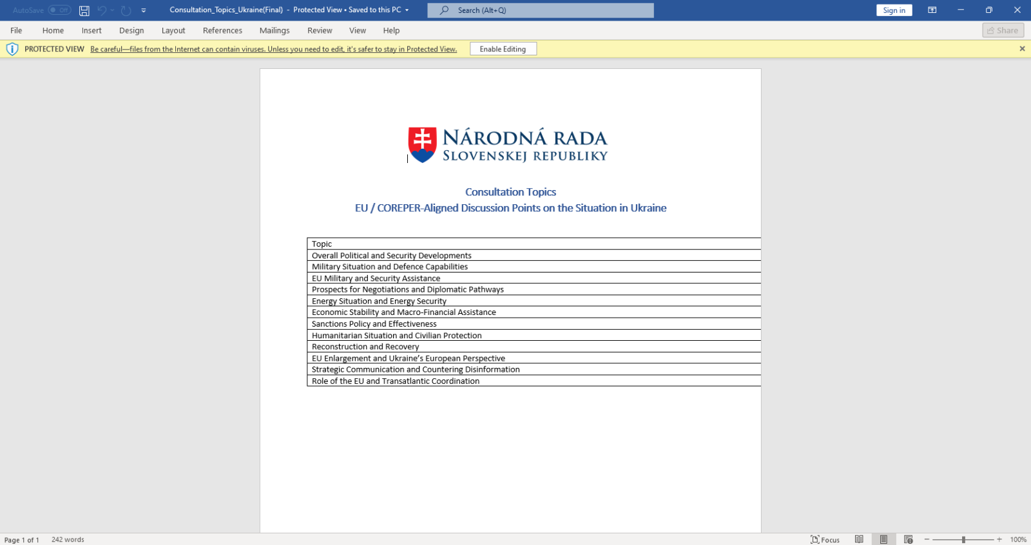1031x545 pixels.
Task: Switch to Web Layout view
Action: click(908, 539)
